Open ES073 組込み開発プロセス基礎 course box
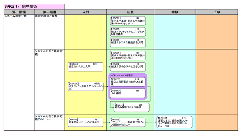 (132, 107)
